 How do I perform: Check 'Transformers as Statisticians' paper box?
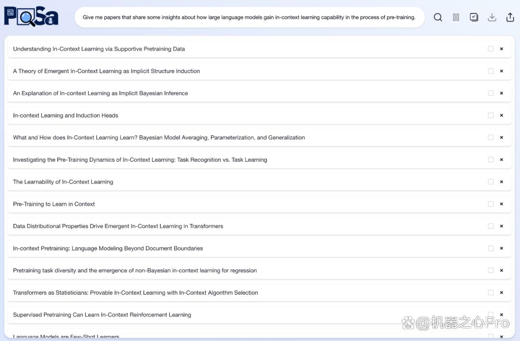click(x=491, y=292)
